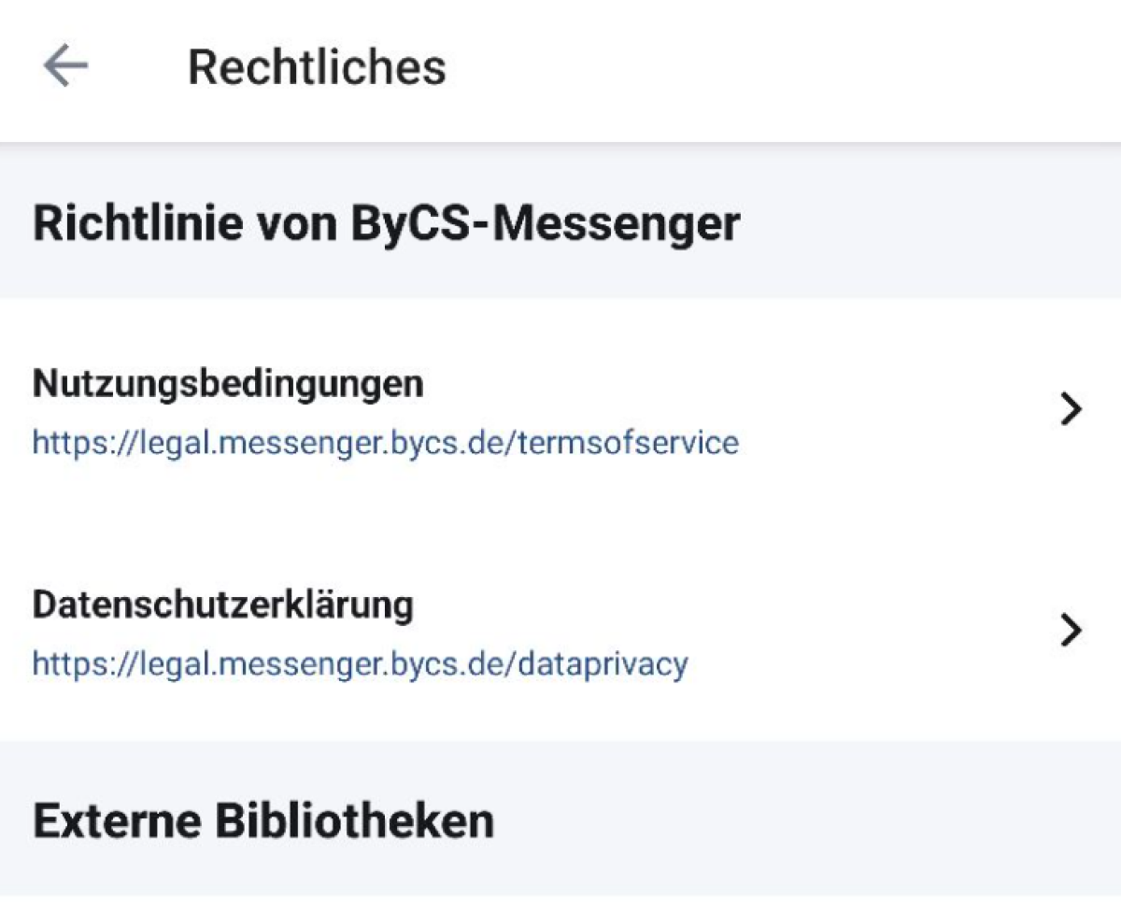Open the termsofservice URL link

[x=385, y=442]
